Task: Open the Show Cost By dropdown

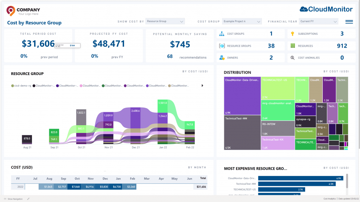Action: pyautogui.click(x=165, y=21)
